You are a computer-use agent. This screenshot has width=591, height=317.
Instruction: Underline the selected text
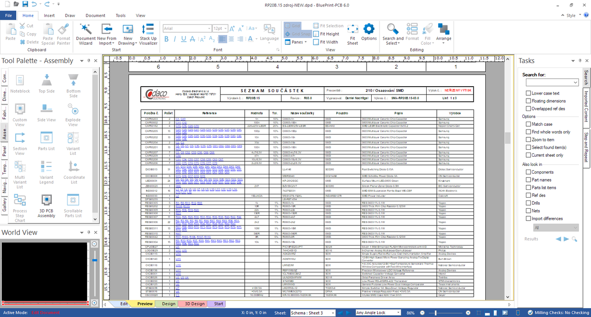(184, 39)
